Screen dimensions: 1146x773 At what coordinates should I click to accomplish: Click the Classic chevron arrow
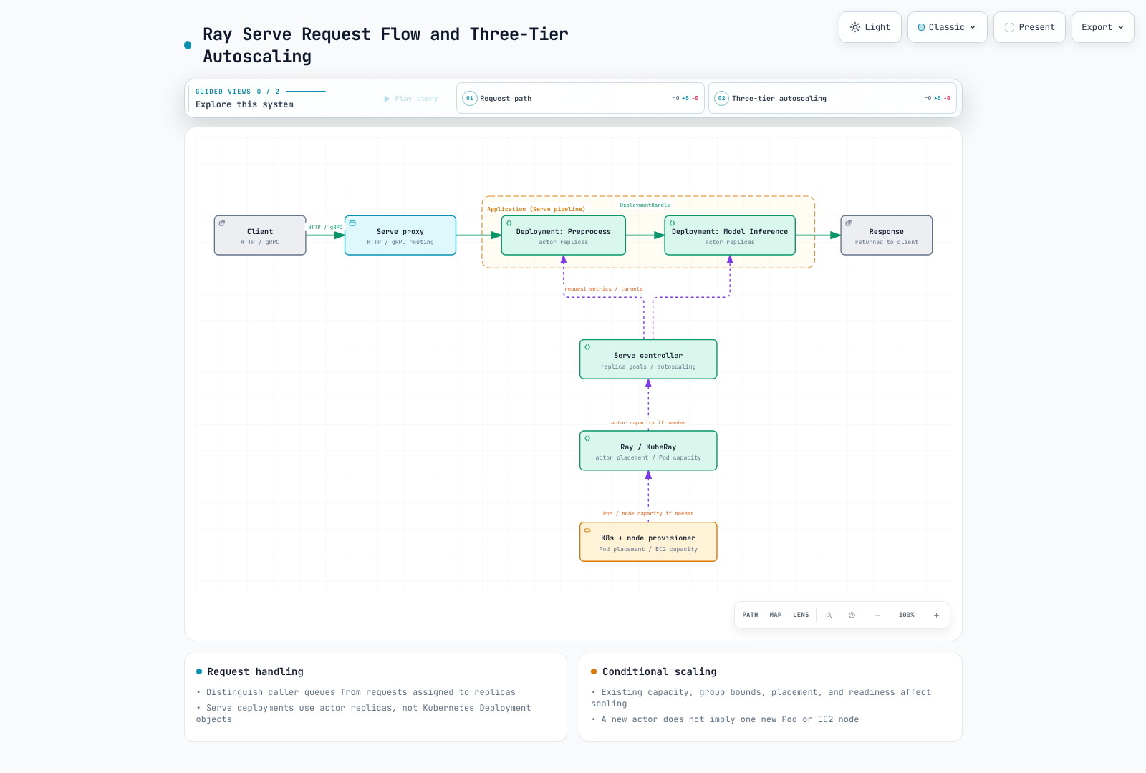(973, 27)
